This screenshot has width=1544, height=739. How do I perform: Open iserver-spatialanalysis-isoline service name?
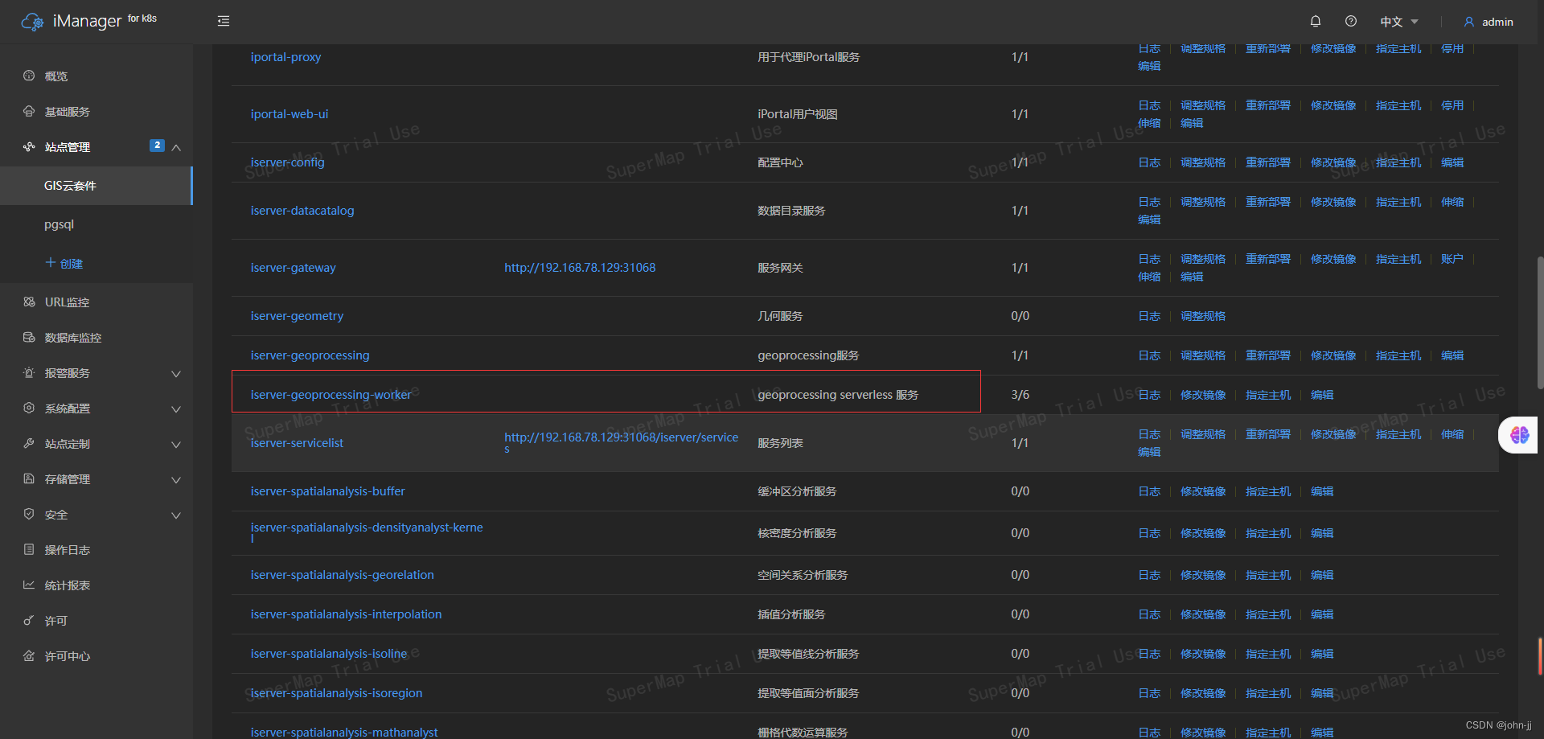click(329, 654)
